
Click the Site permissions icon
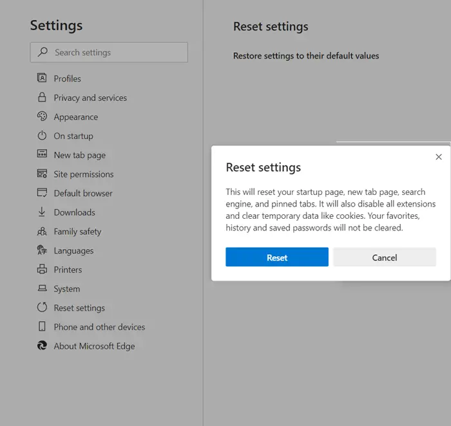click(42, 174)
